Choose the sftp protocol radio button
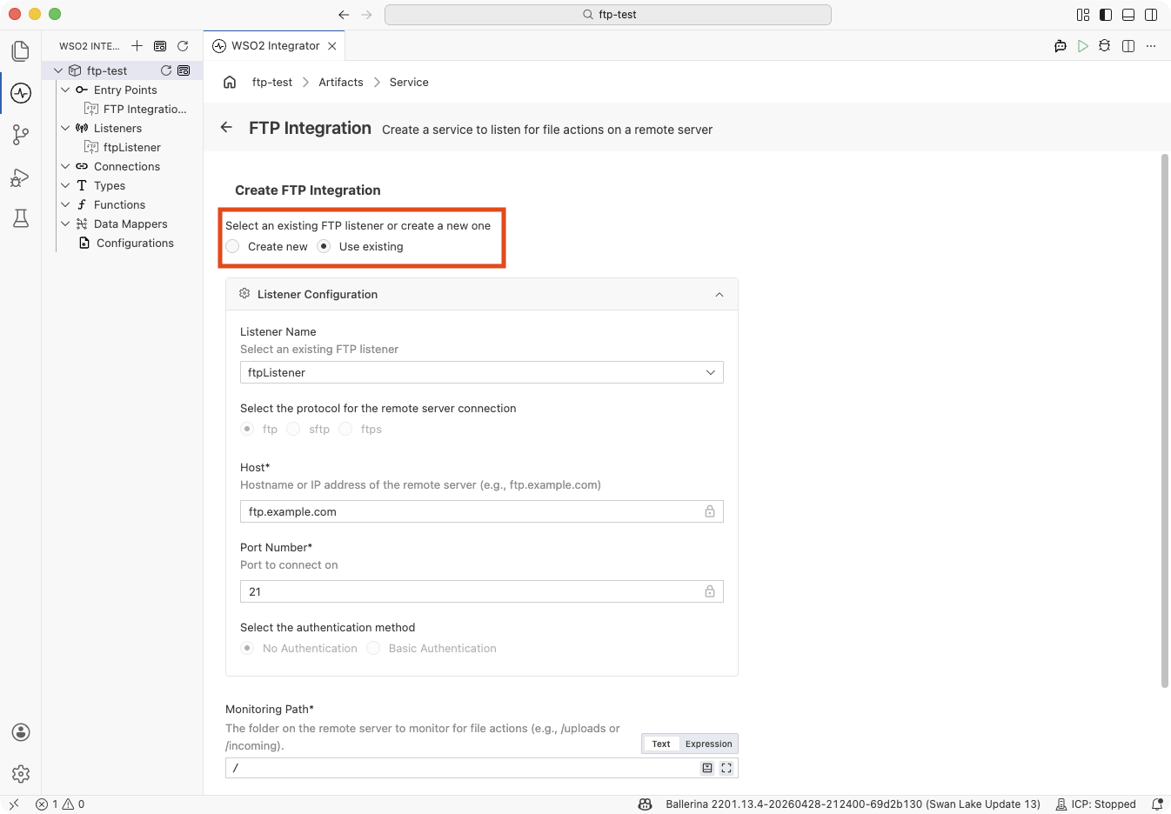This screenshot has height=814, width=1171. pyautogui.click(x=293, y=429)
